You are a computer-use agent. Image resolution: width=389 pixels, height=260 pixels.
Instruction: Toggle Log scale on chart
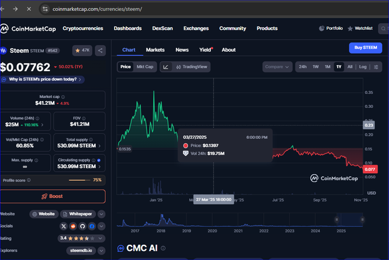click(363, 67)
